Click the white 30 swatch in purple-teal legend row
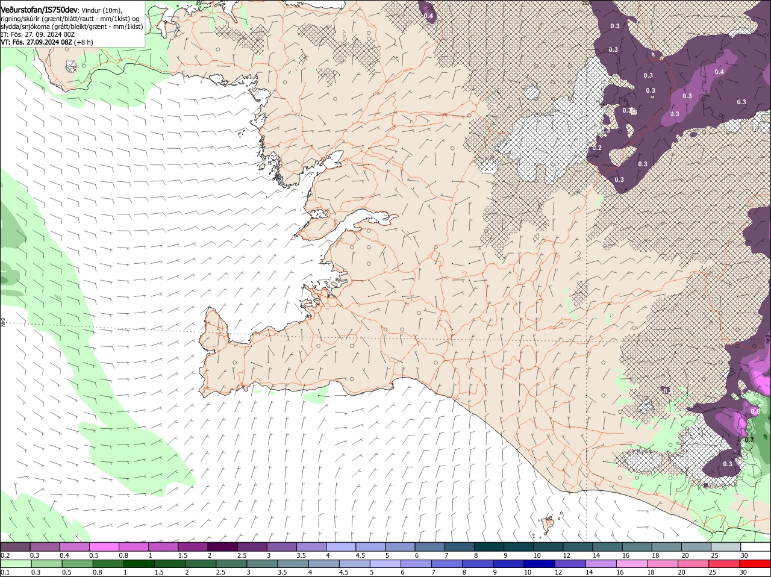The image size is (771, 577). [755, 546]
